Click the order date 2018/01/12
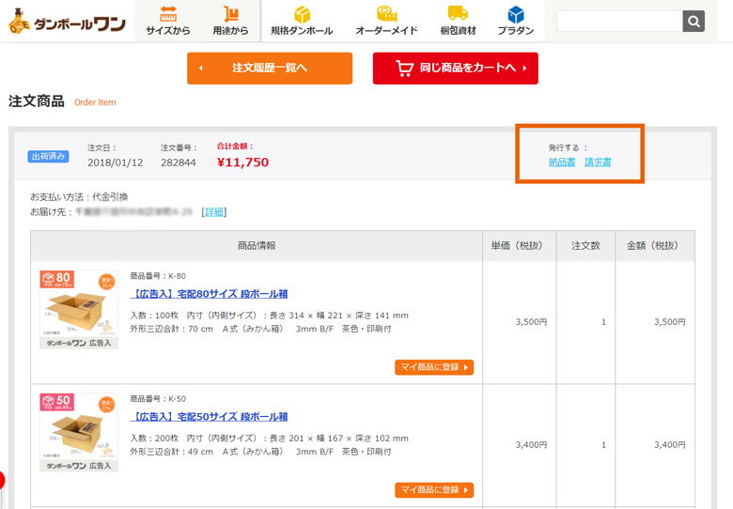Image resolution: width=733 pixels, height=509 pixels. [x=115, y=162]
